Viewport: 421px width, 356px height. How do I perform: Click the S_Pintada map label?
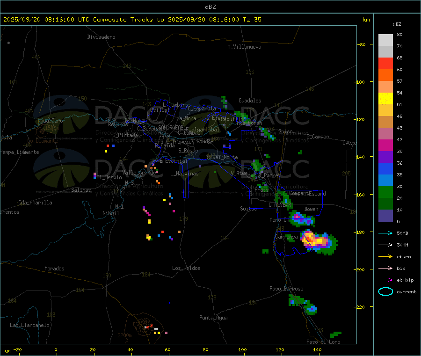point(125,135)
